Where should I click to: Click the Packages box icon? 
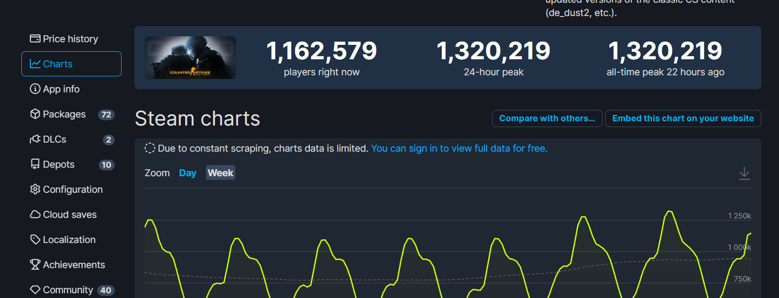point(35,114)
